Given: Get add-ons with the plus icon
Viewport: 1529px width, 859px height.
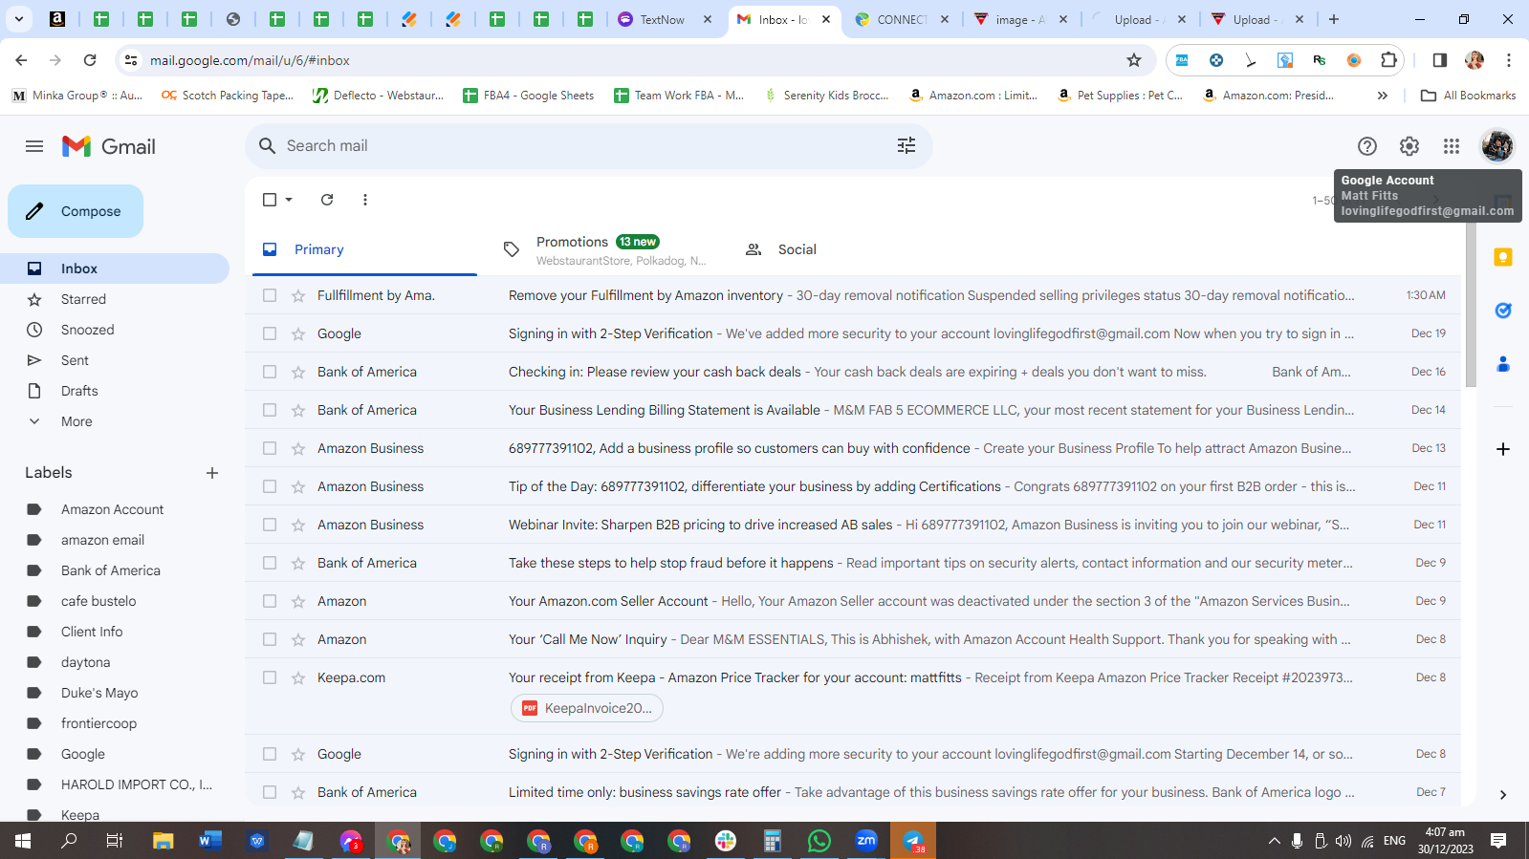Looking at the screenshot, I should click(x=1503, y=449).
